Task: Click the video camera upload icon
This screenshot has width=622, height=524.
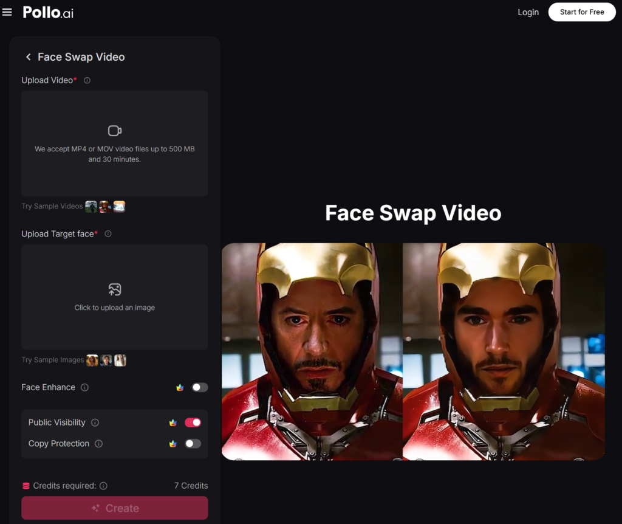Action: coord(115,131)
